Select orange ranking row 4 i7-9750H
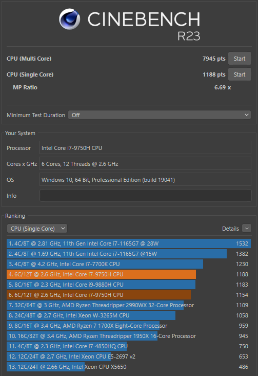Viewport: 258px width, 376px height. pyautogui.click(x=129, y=274)
